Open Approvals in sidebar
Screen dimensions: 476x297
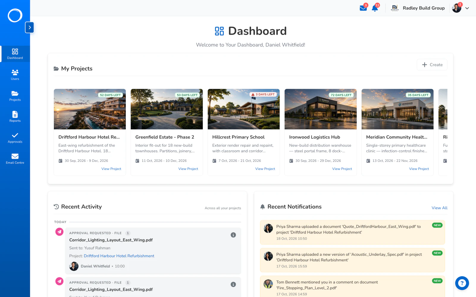[x=15, y=138]
